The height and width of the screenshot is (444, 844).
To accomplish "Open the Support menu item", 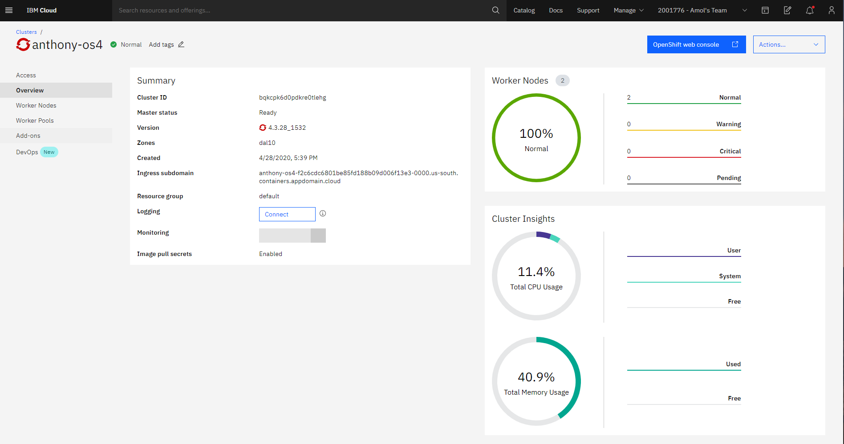I will [x=588, y=10].
